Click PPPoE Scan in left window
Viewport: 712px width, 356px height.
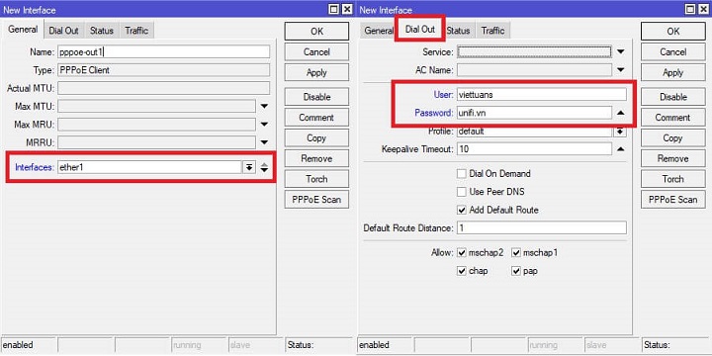click(x=317, y=200)
